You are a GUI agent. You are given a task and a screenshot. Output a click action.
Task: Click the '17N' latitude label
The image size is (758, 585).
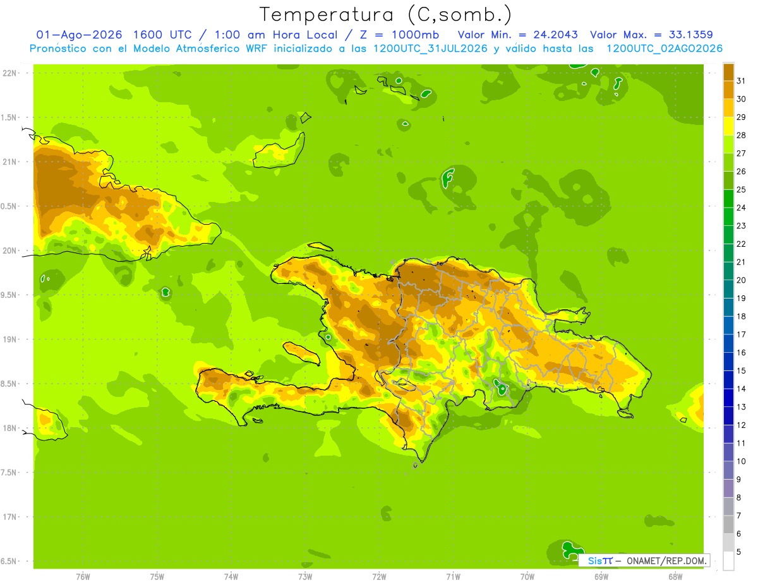pos(11,517)
